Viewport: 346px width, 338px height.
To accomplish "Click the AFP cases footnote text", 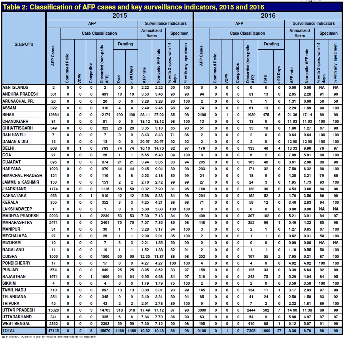I will (x=49, y=336).
